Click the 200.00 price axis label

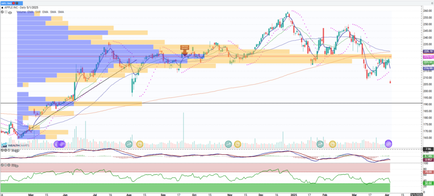point(428,91)
